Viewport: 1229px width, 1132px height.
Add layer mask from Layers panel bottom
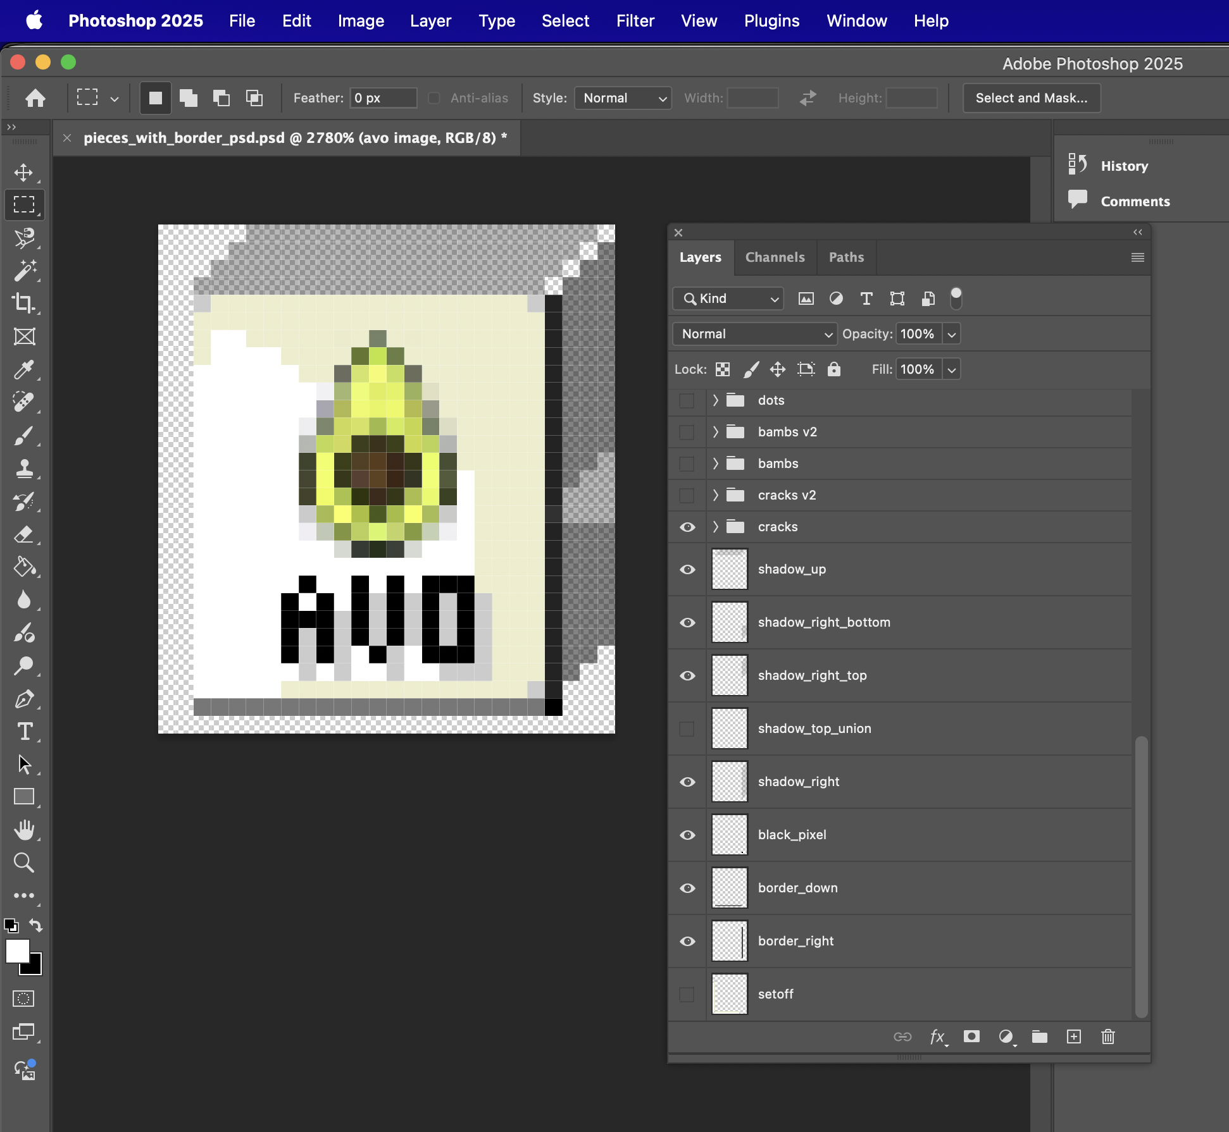click(971, 1037)
